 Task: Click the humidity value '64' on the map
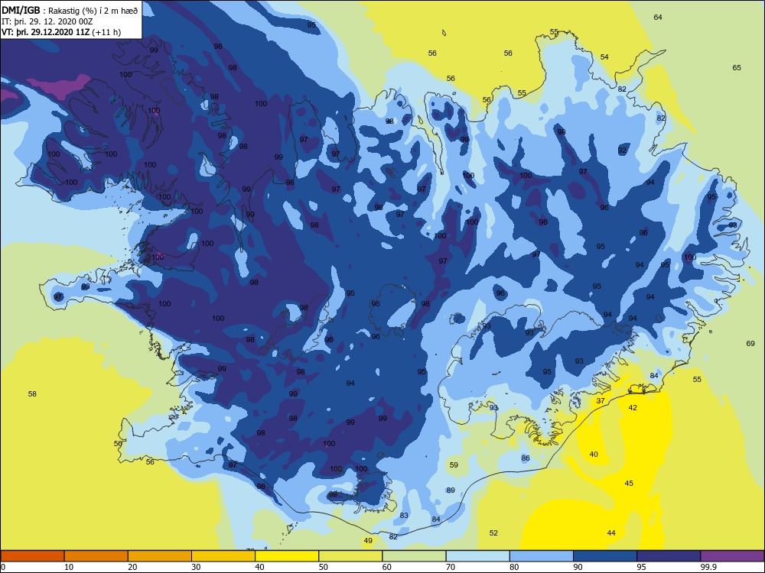(x=658, y=17)
